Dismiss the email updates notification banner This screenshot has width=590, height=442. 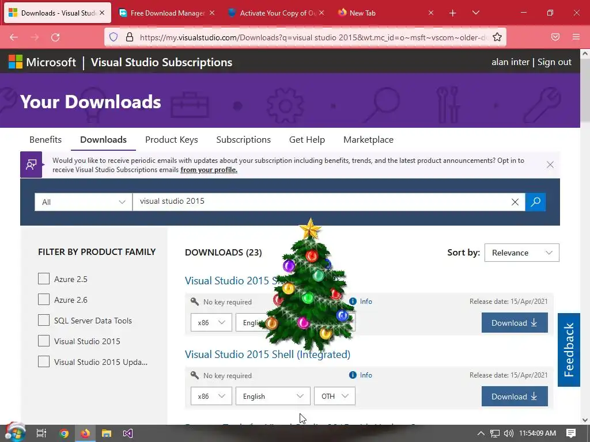pos(550,165)
